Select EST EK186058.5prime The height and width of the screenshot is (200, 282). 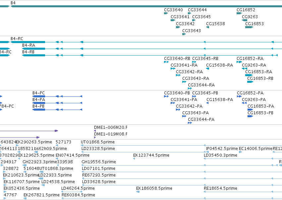point(154,188)
